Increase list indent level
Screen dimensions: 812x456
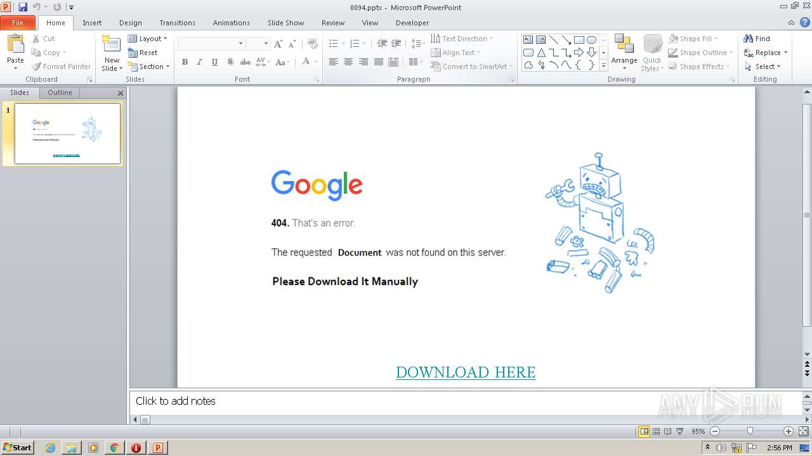[396, 44]
